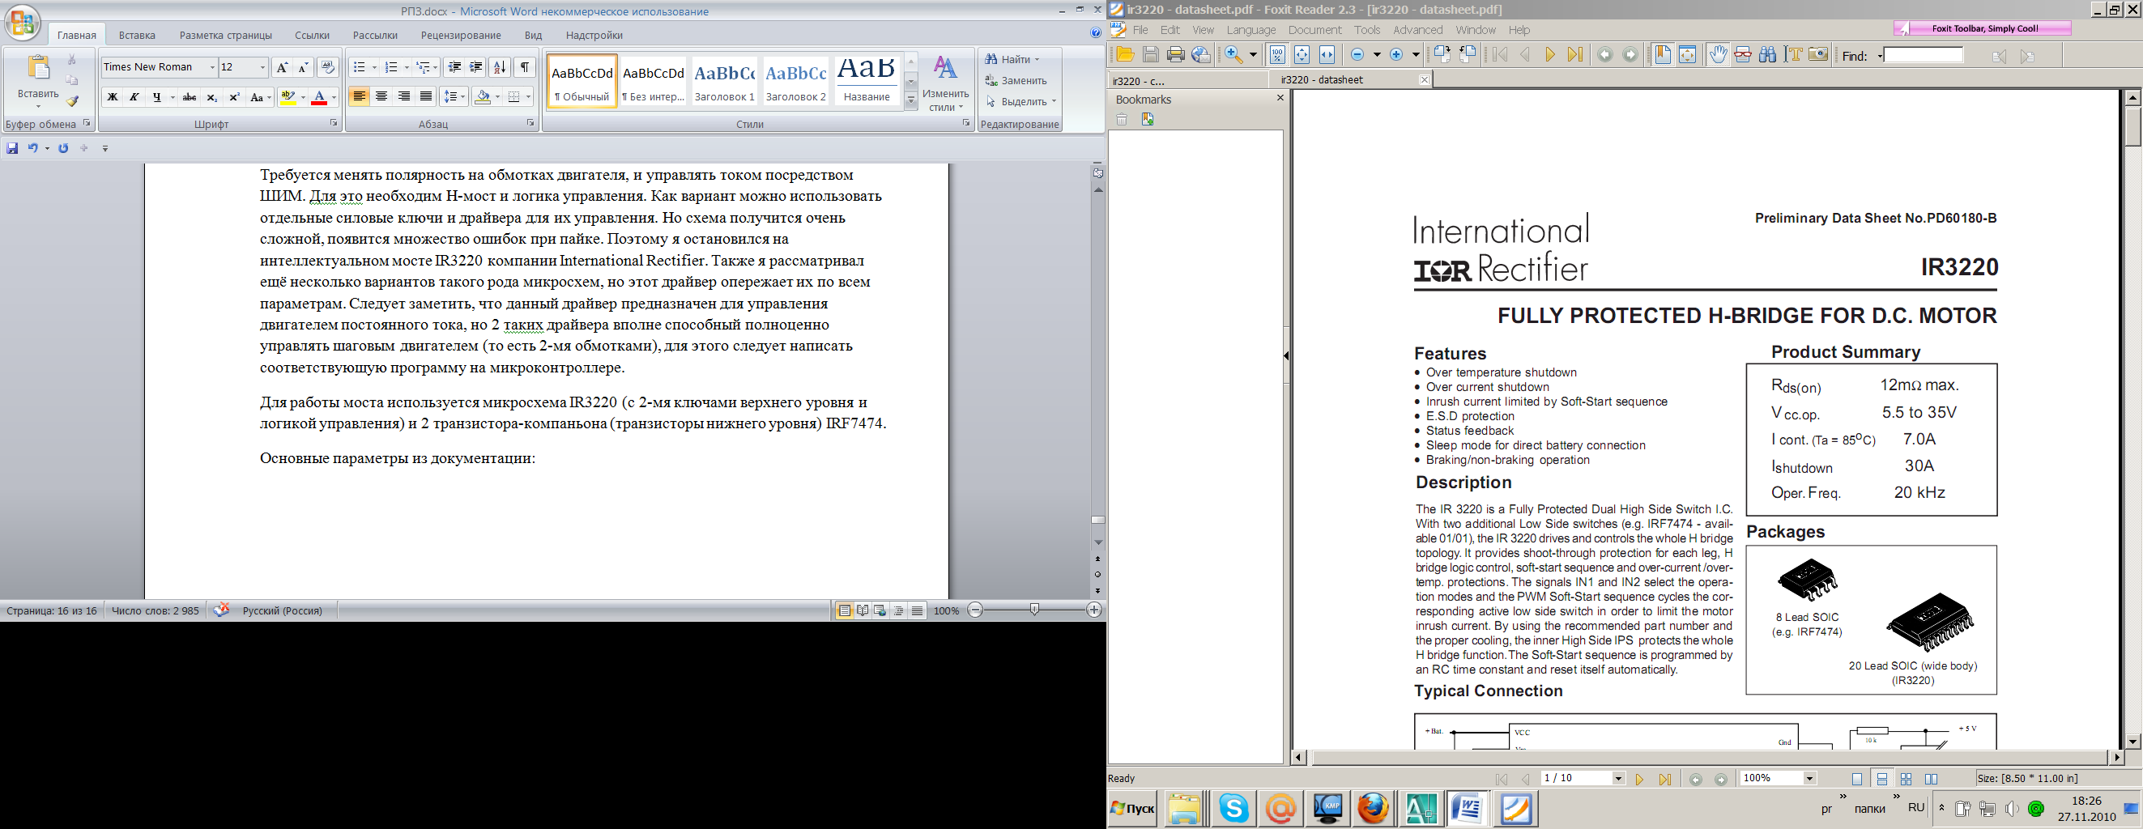The height and width of the screenshot is (829, 2143).
Task: Open the Times New Roman font dropdown
Action: click(212, 67)
